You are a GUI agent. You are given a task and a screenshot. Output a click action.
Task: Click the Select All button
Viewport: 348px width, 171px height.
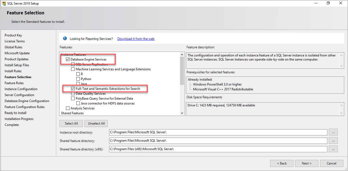click(x=71, y=123)
